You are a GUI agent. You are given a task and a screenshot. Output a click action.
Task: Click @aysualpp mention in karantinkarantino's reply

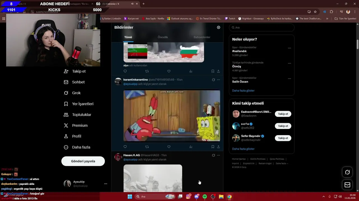(130, 84)
